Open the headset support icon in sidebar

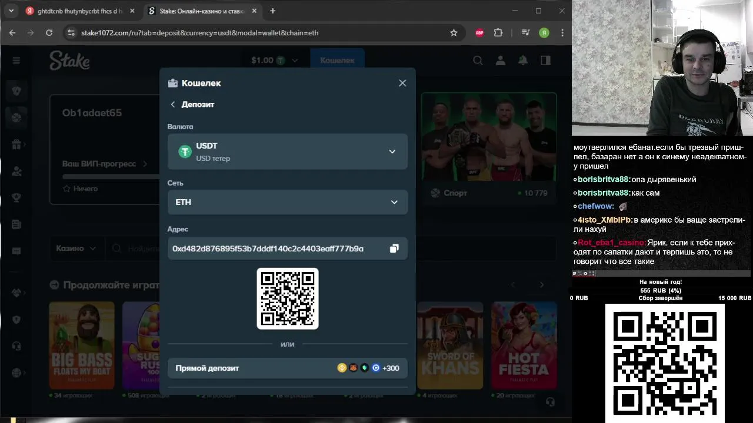coord(16,346)
